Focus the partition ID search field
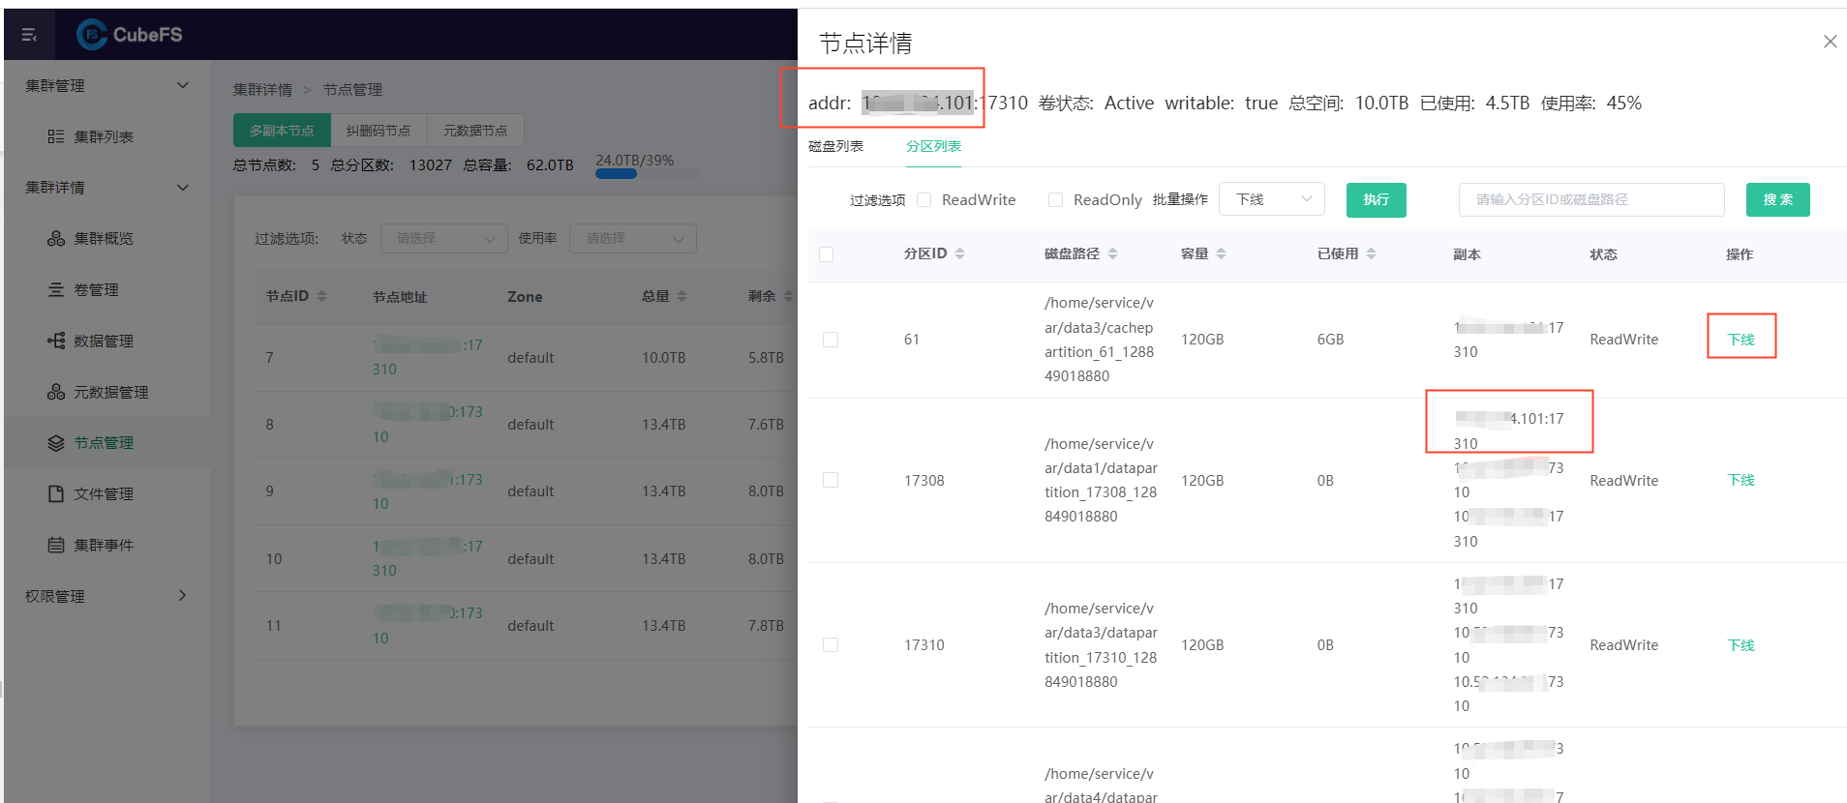 (x=1591, y=199)
